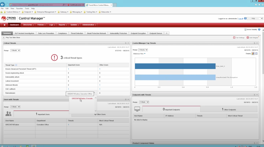Screen dimensions: 264x147
Task: Open the Critical Threats Range dropdown
Action: [15, 50]
